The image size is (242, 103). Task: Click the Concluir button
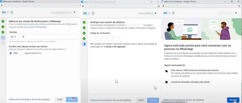click(x=233, y=100)
